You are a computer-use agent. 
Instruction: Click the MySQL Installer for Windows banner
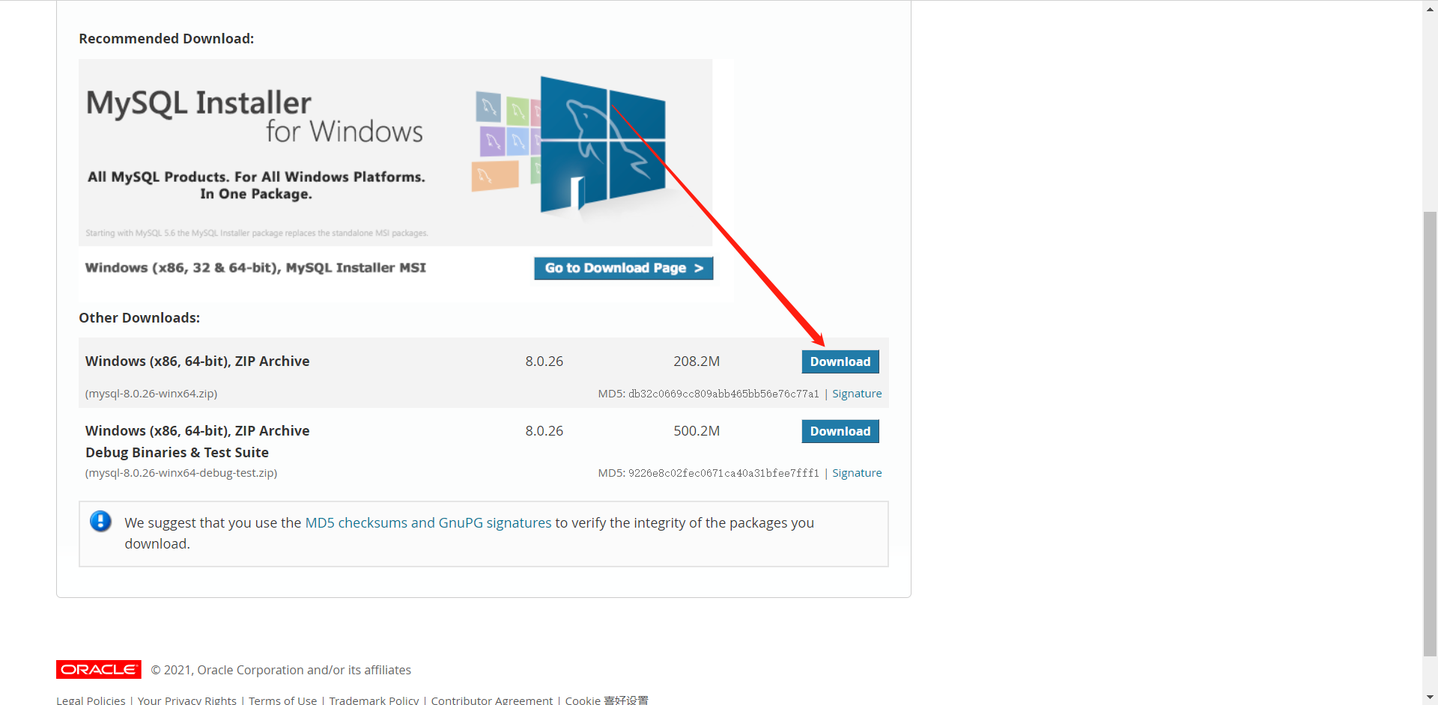click(395, 153)
